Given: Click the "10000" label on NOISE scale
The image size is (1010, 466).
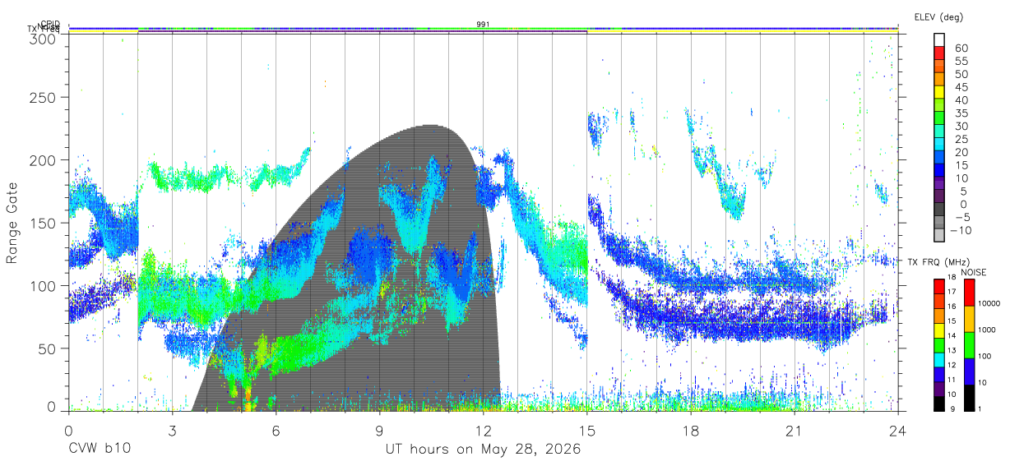Looking at the screenshot, I should point(989,304).
